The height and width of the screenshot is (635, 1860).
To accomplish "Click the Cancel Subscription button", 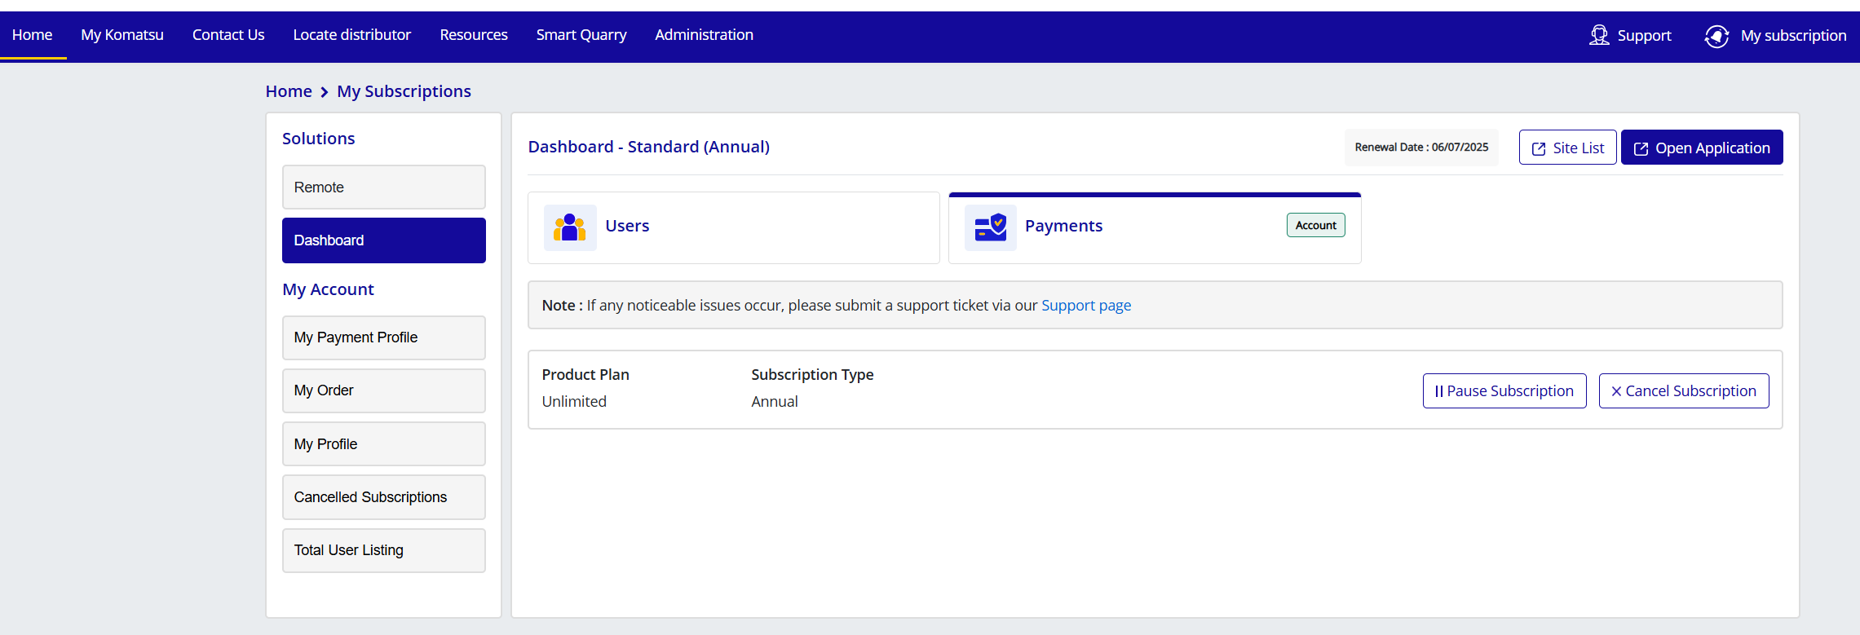I will [x=1684, y=391].
